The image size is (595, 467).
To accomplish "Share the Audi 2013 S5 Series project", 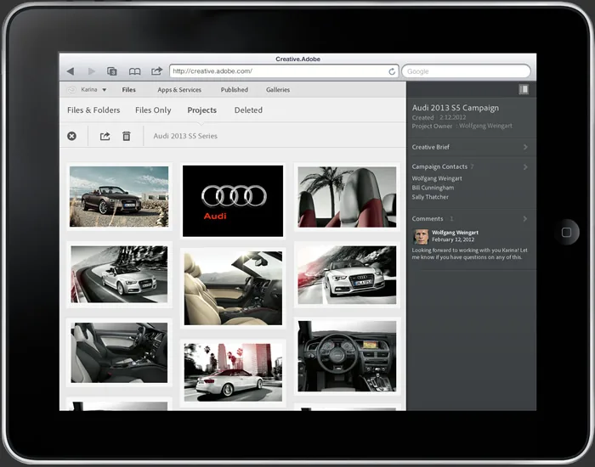I will click(x=105, y=136).
